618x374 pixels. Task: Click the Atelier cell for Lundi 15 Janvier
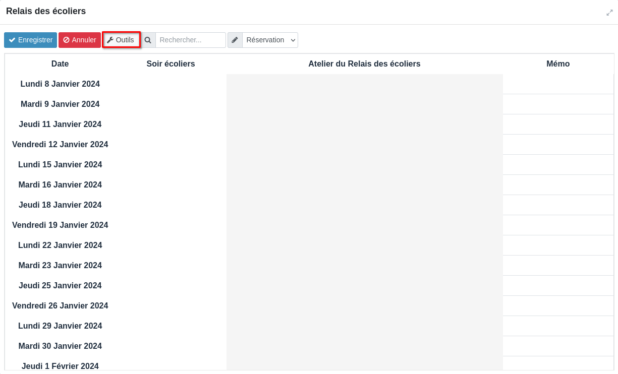(364, 165)
